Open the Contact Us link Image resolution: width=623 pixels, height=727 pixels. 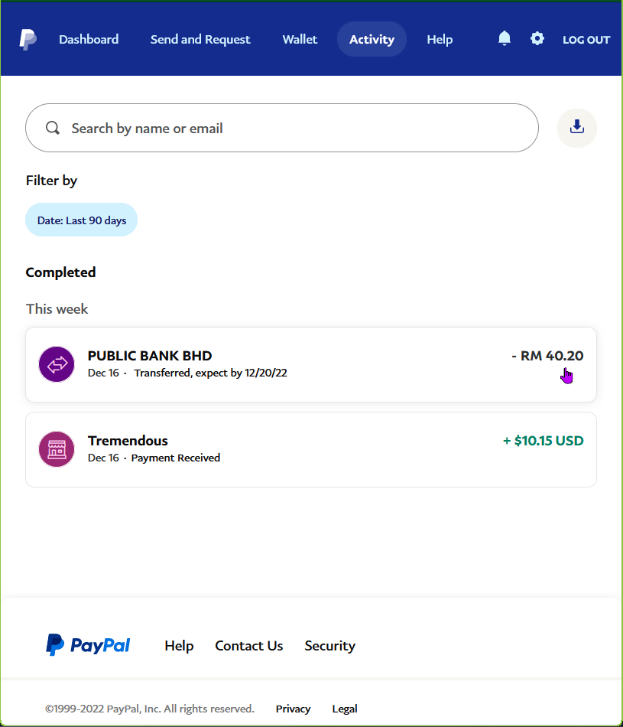(x=248, y=645)
